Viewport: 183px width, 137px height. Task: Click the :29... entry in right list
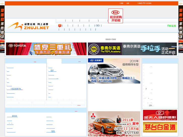[151, 106]
